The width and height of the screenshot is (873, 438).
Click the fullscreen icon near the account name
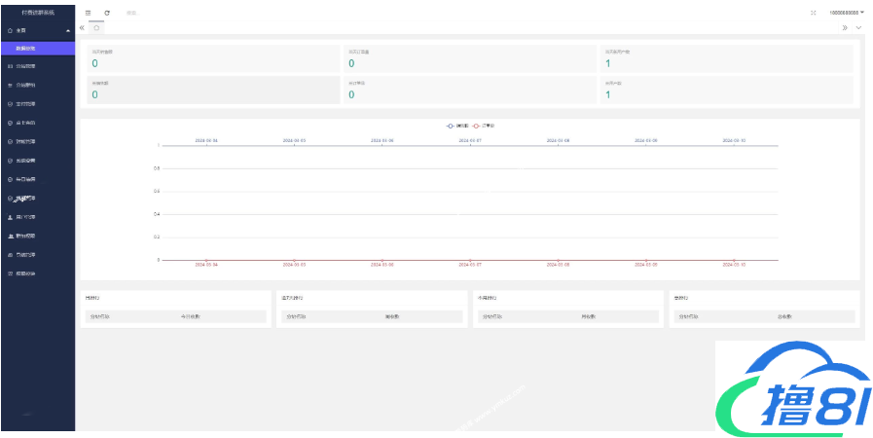813,13
